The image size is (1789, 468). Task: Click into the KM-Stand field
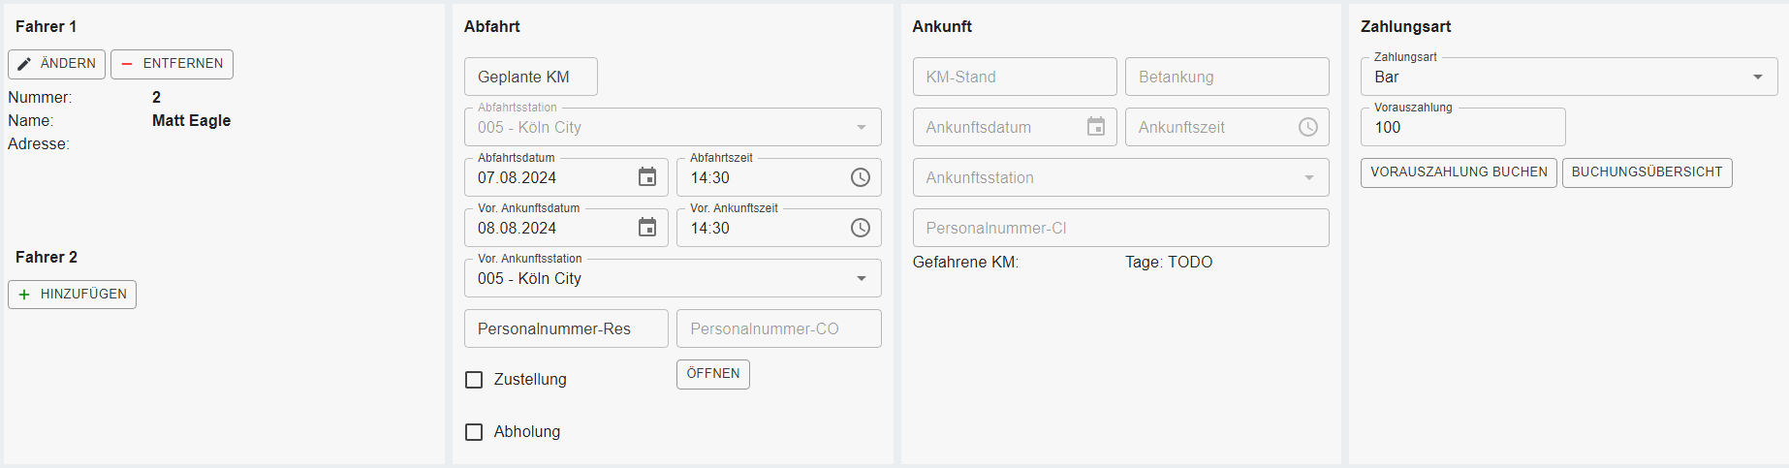click(x=1014, y=78)
